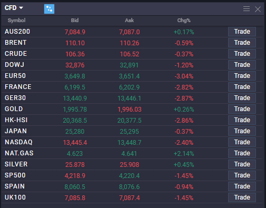266x208 pixels.
Task: Select the UK100 symbol name
Action: click(x=15, y=197)
